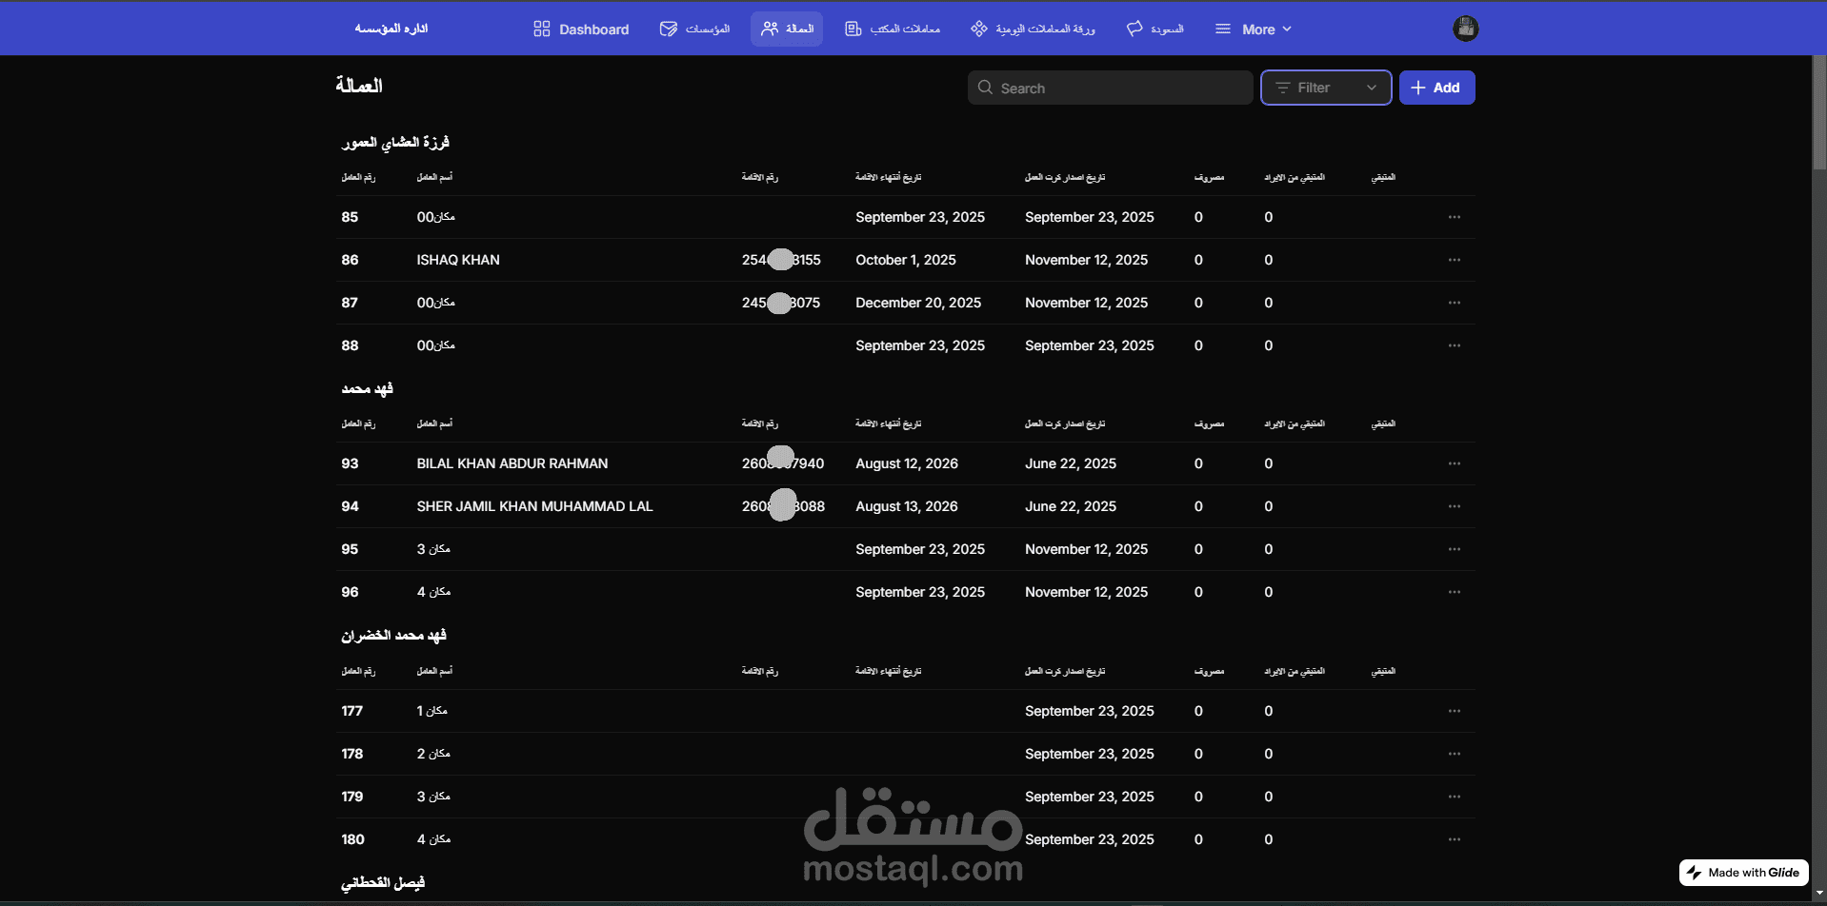Show more actions for worker 88
The width and height of the screenshot is (1827, 906).
point(1454,345)
